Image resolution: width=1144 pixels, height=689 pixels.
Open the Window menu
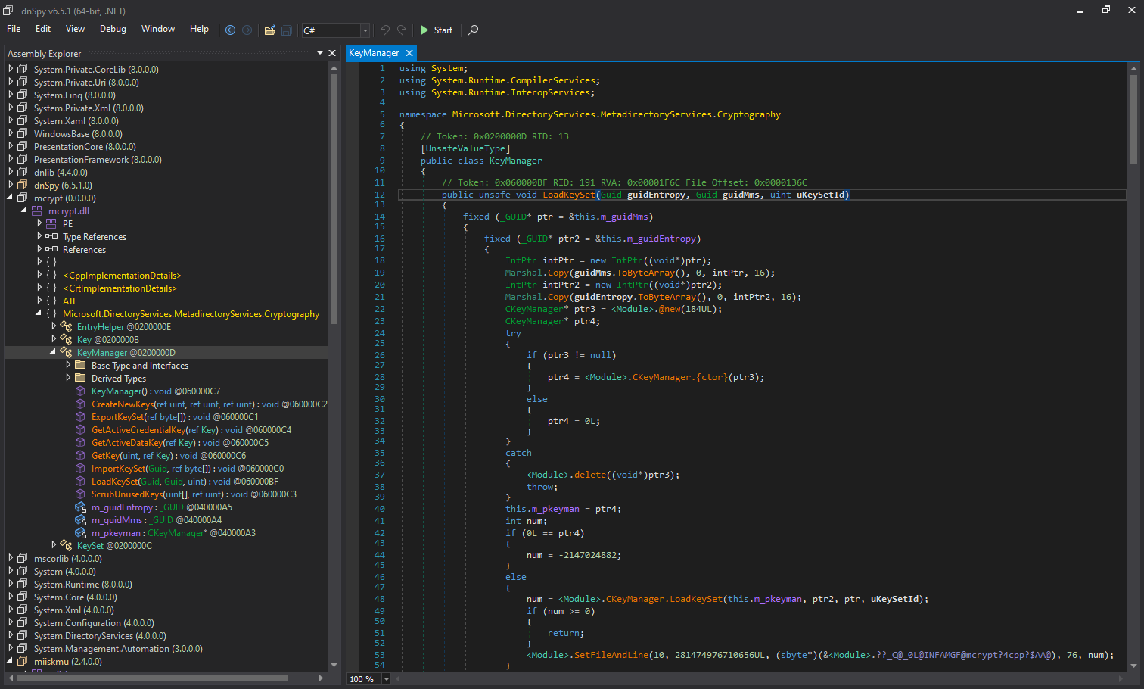(158, 29)
